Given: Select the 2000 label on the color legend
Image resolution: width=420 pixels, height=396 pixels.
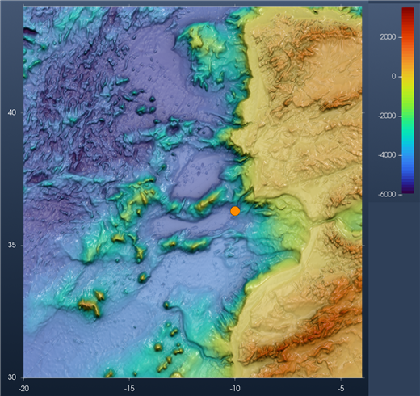Looking at the screenshot, I should click(x=388, y=37).
